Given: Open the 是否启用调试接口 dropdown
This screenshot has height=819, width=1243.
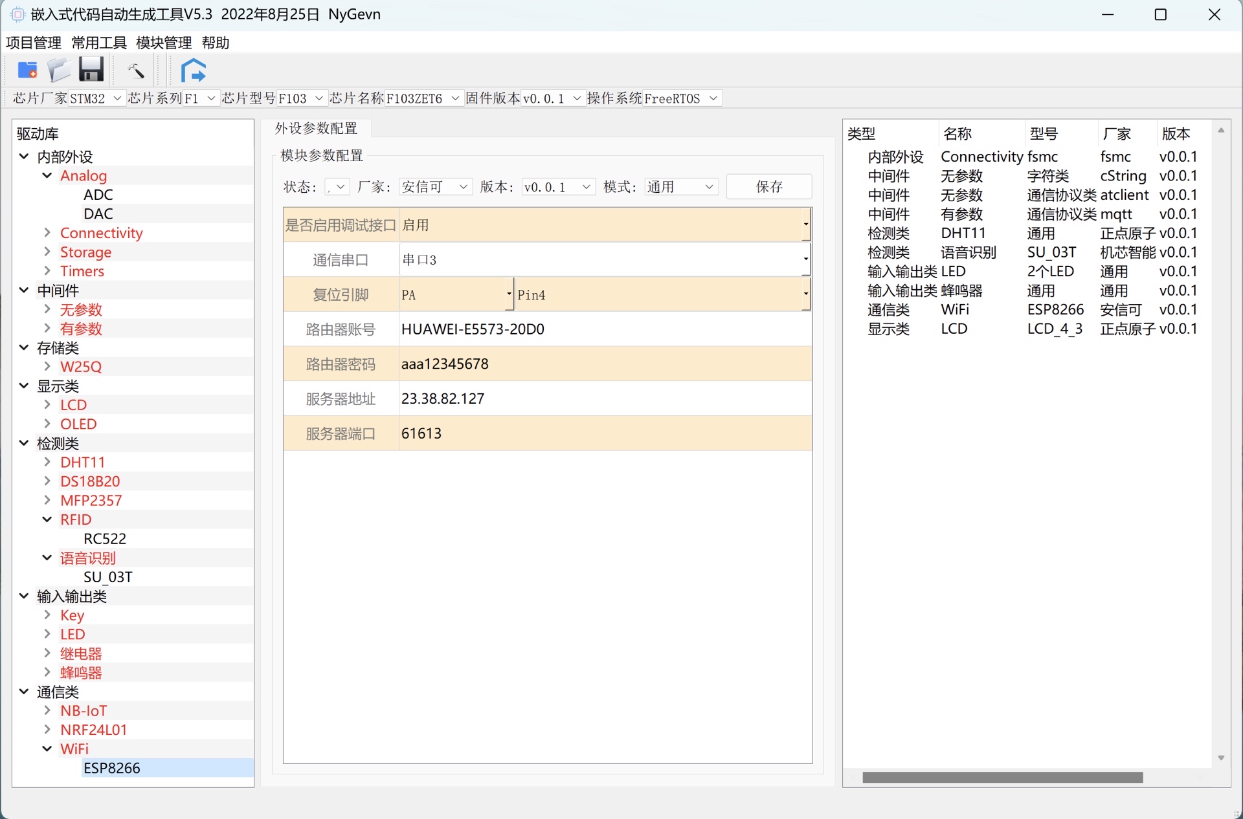Looking at the screenshot, I should point(805,224).
